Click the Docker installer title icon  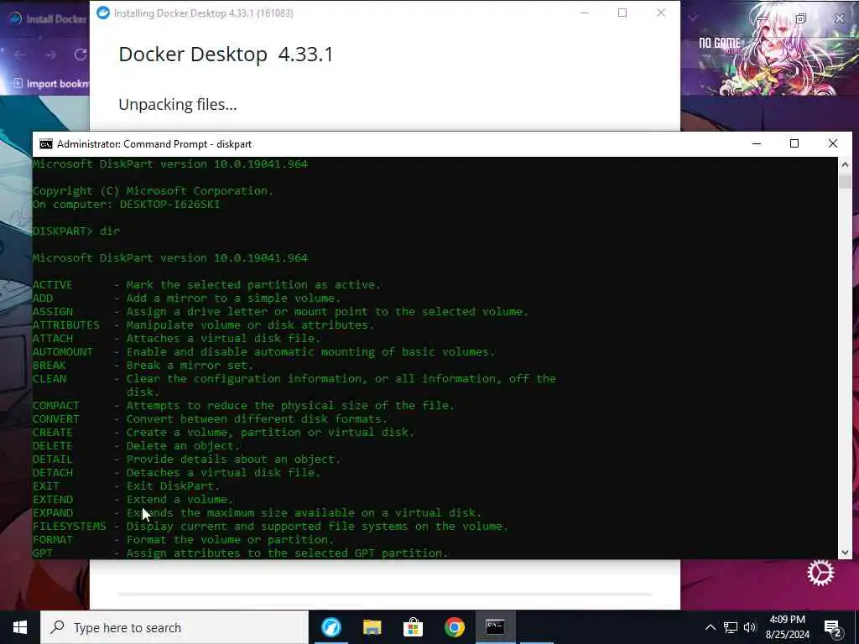pyautogui.click(x=103, y=13)
